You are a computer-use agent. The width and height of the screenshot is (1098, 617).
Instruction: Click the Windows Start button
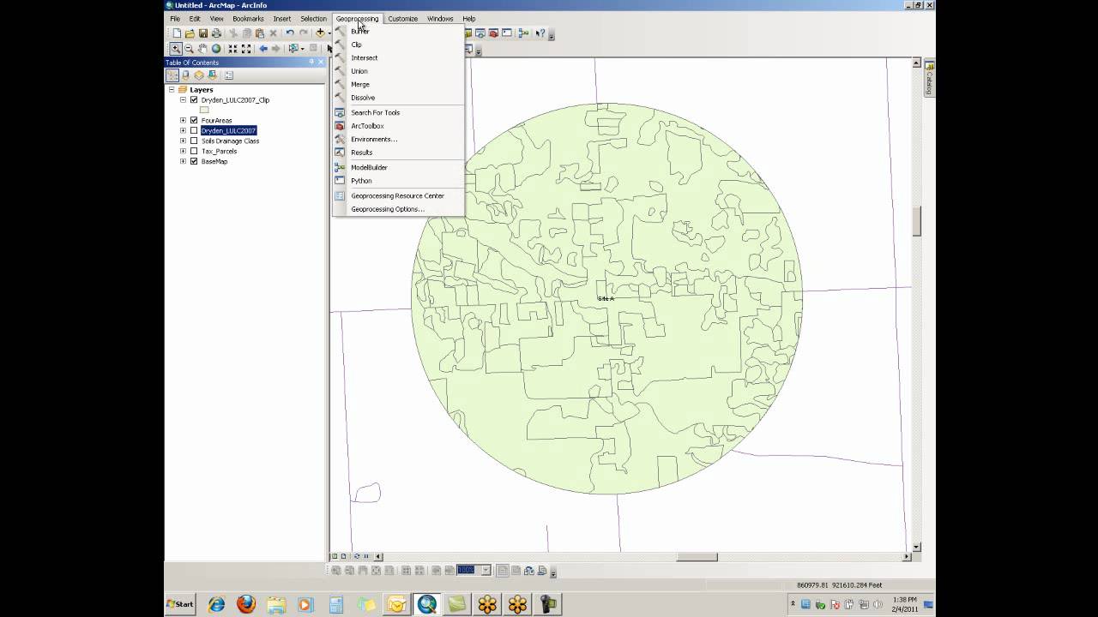click(x=180, y=604)
